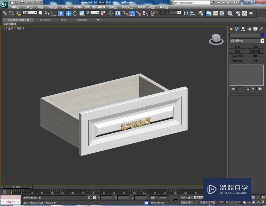Screen dimensions: 266x206
Task: Click the object color swatch in Modify panel
Action: (262, 35)
